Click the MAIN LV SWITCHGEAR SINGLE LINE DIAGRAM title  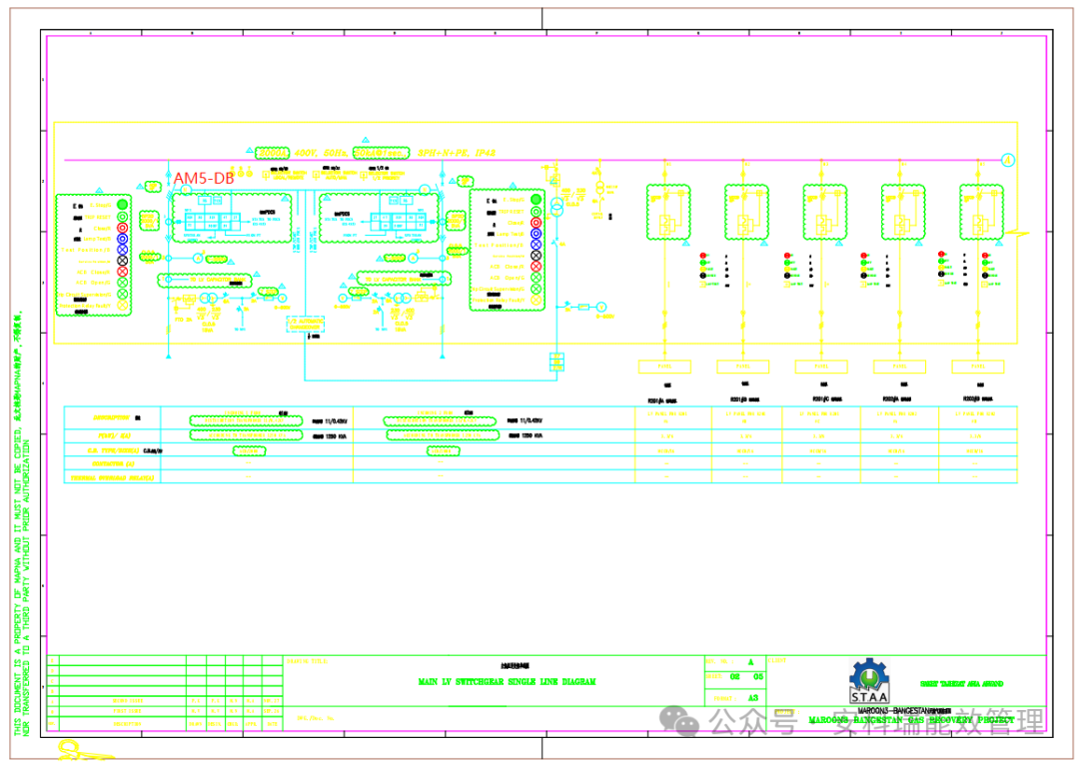click(508, 681)
